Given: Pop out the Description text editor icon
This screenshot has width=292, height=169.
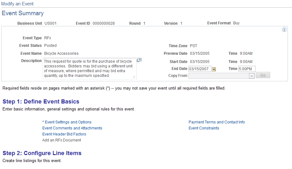Looking at the screenshot, I should point(139,60).
